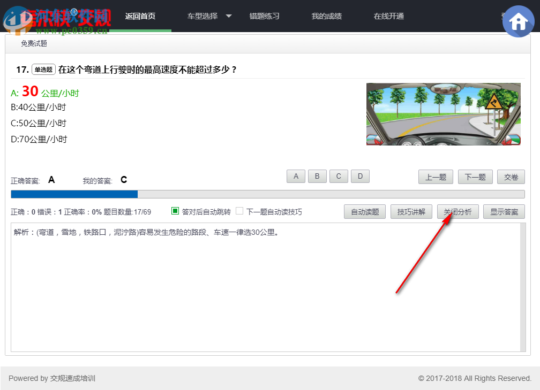
Task: Click 下一题 to go to next question
Action: pyautogui.click(x=475, y=177)
